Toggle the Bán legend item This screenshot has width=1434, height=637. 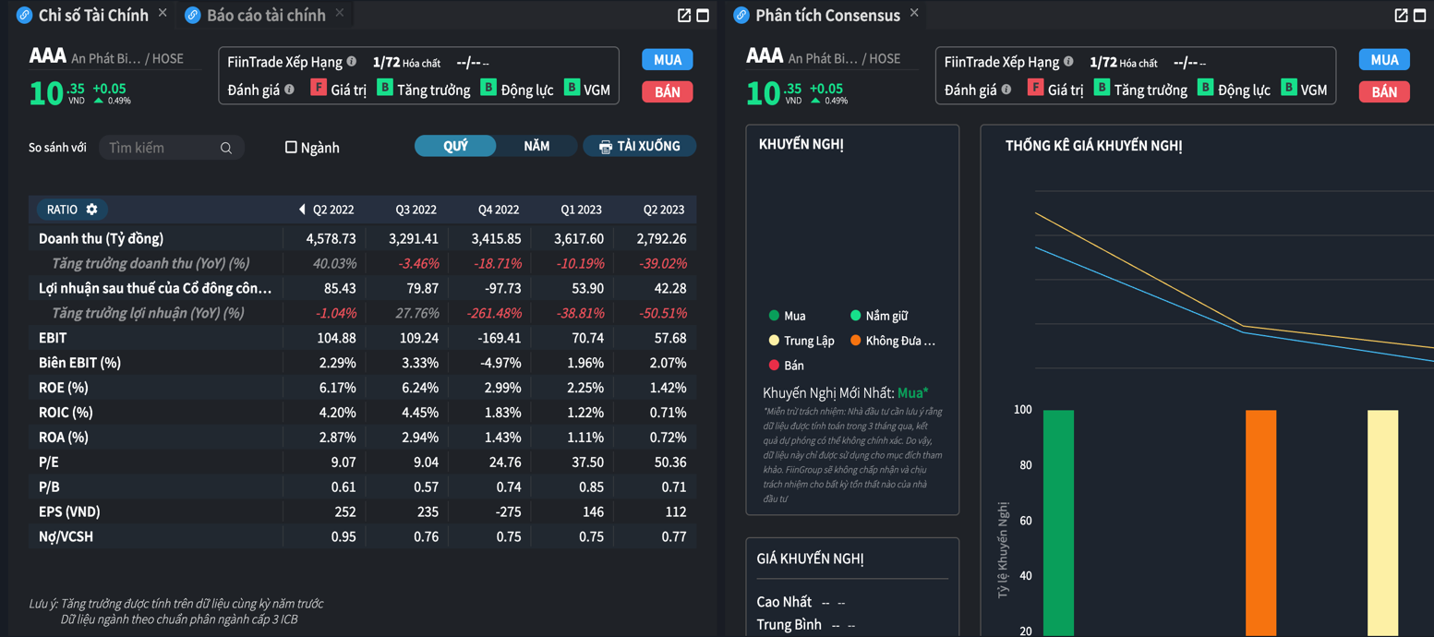click(787, 366)
